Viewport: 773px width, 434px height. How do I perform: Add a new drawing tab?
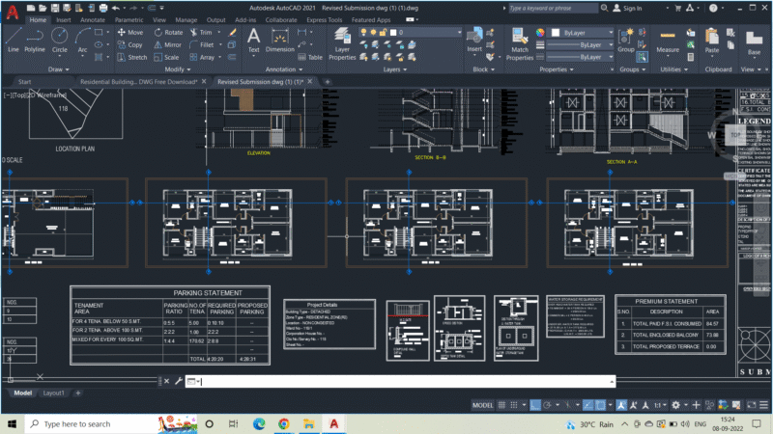click(327, 82)
